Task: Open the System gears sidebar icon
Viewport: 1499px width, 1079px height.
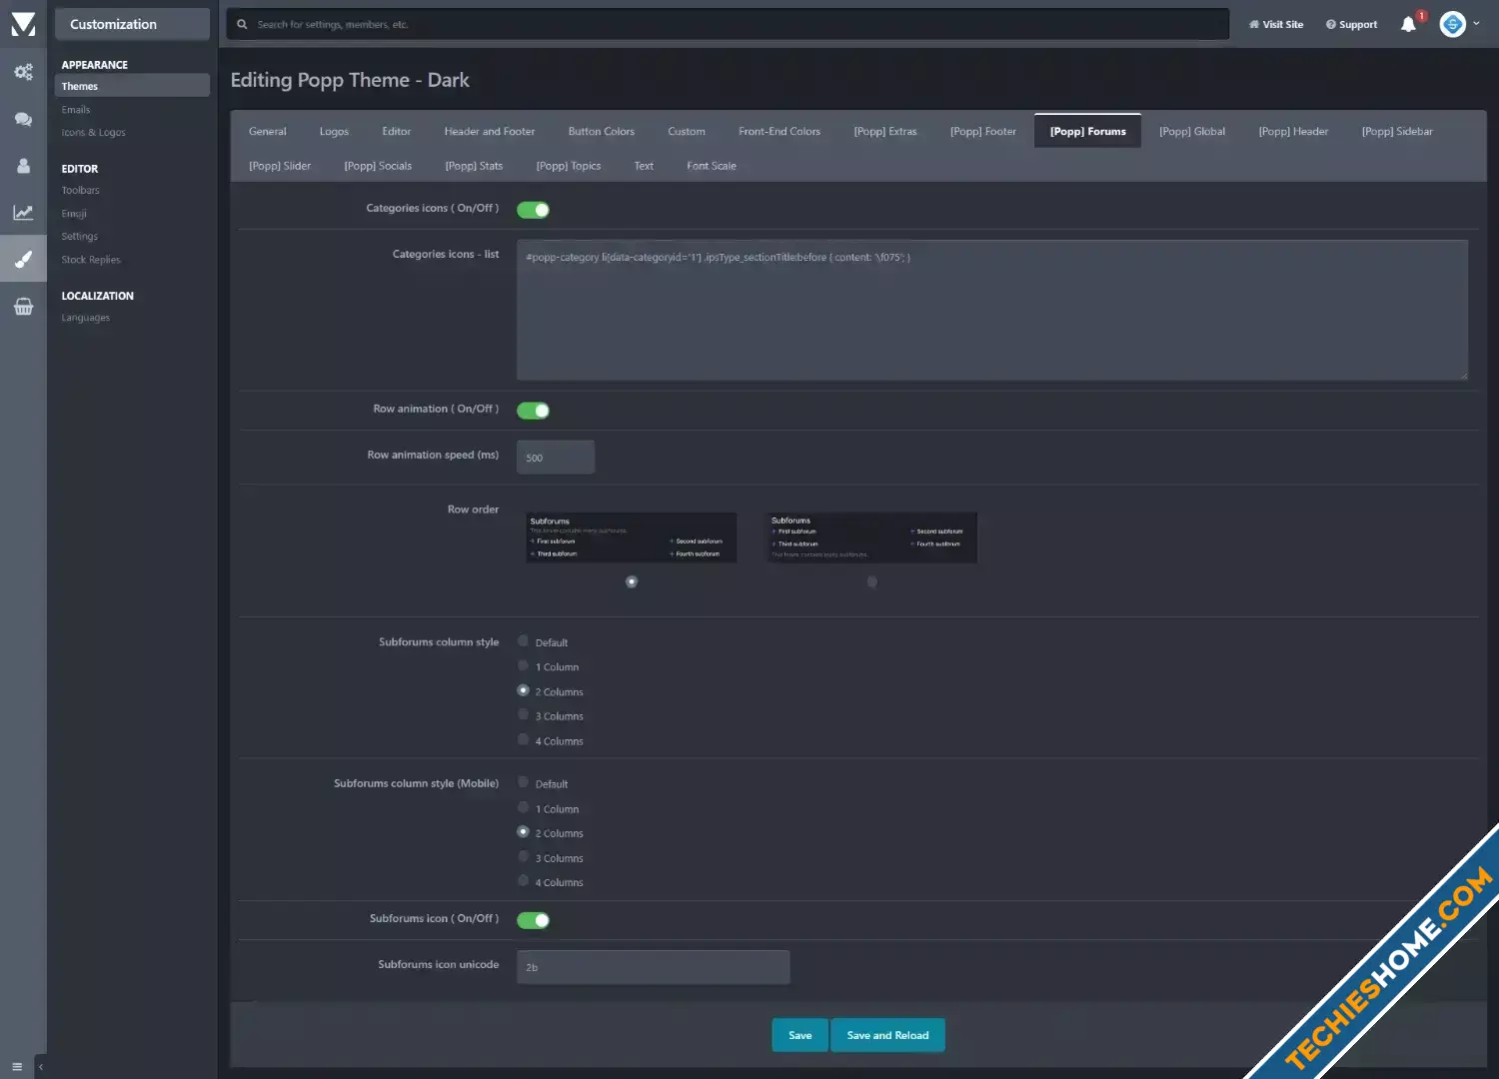Action: pyautogui.click(x=23, y=72)
